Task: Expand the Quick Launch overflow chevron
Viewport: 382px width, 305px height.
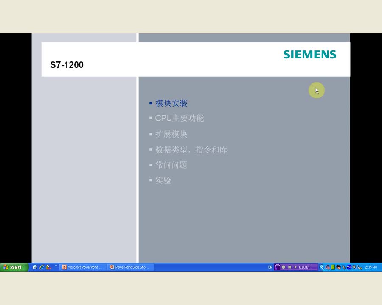Action: point(56,266)
